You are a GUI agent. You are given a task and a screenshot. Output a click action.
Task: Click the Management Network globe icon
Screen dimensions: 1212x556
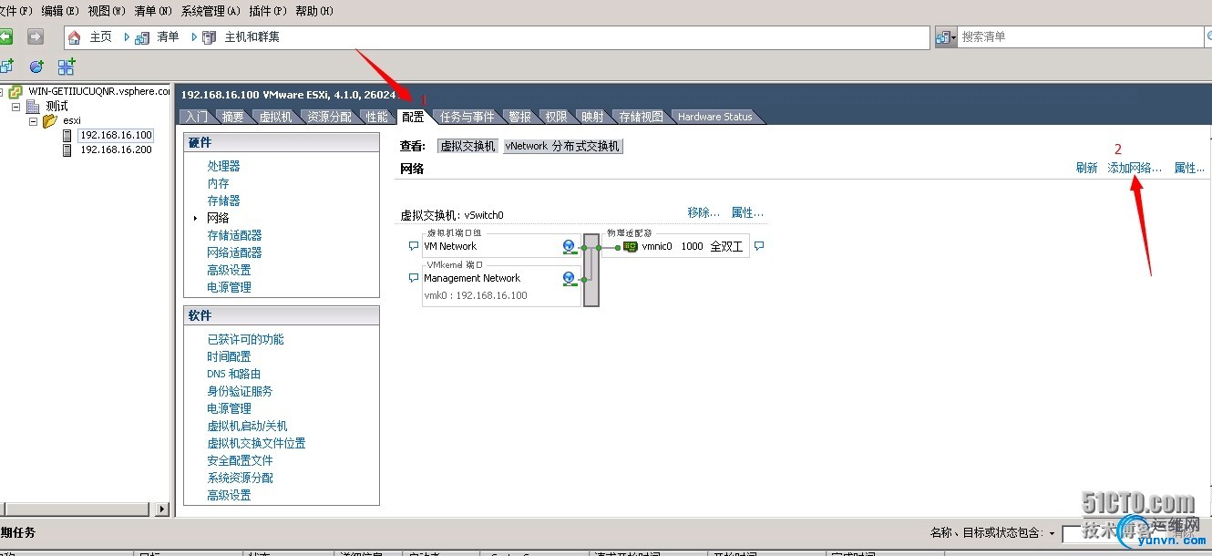coord(570,278)
